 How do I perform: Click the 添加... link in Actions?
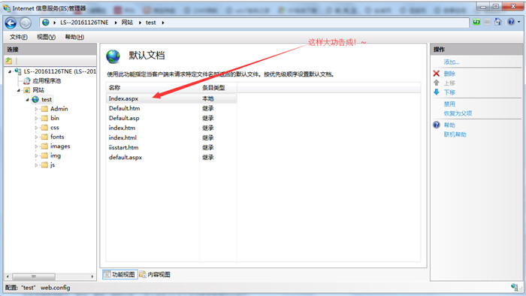click(451, 62)
